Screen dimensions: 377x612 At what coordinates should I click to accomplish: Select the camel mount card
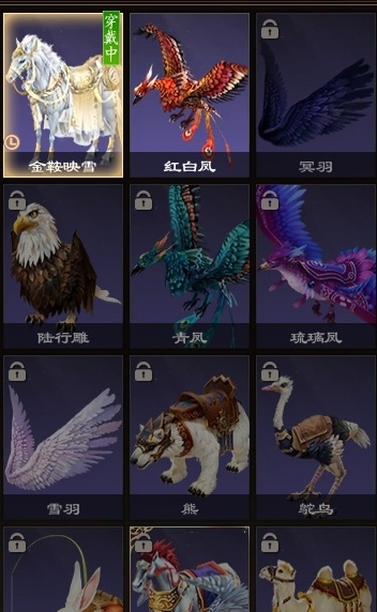[x=315, y=569]
